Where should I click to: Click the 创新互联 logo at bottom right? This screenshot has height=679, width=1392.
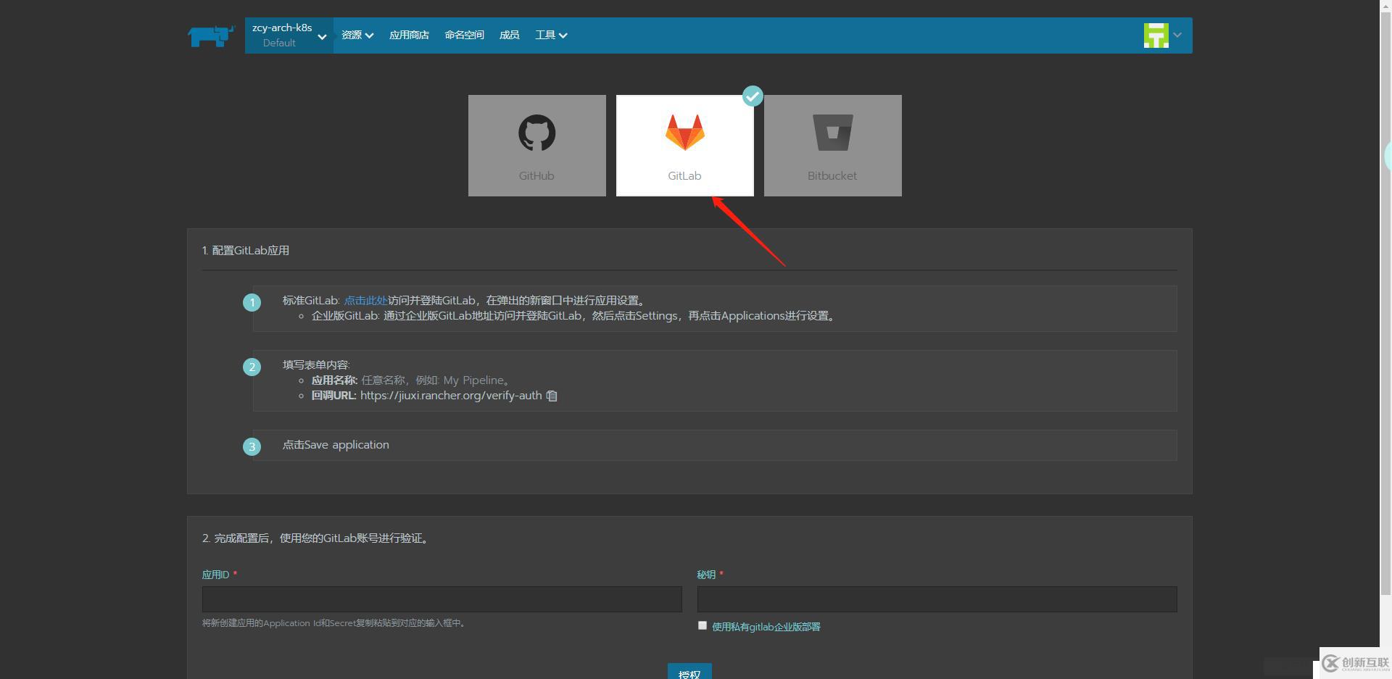pos(1355,662)
